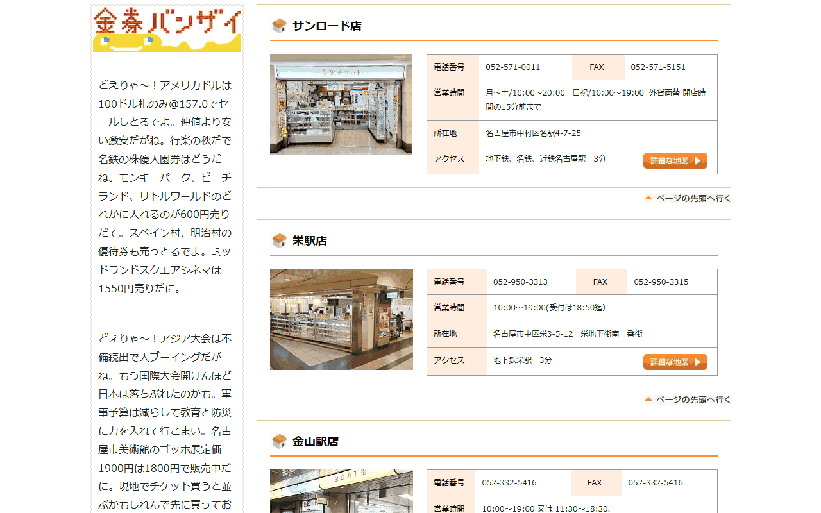Click the house icon beside 栄駅店
The image size is (821, 513).
(279, 240)
